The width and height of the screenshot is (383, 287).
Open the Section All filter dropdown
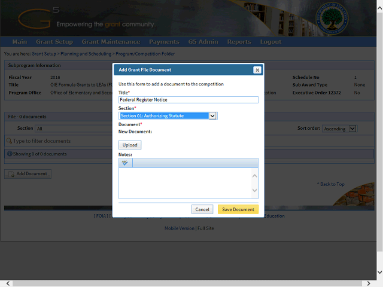[x=73, y=129]
